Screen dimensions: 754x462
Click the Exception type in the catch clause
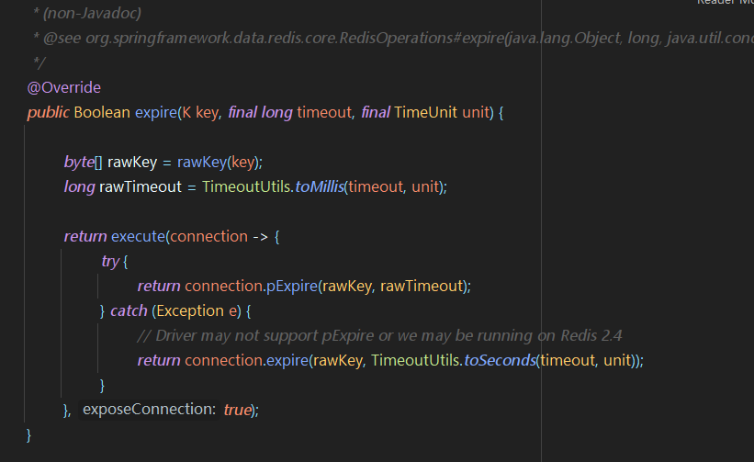coord(190,311)
